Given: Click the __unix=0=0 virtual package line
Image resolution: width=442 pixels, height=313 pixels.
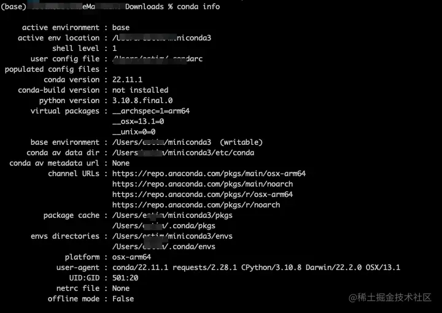Looking at the screenshot, I should 134,132.
